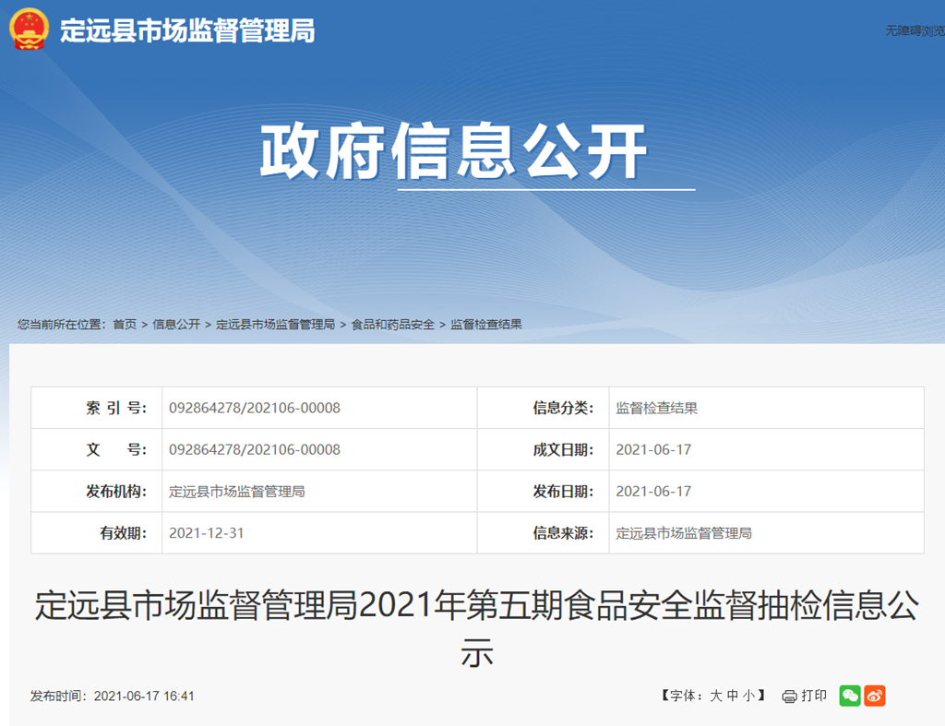Go to 首页 in breadcrumb
This screenshot has height=726, width=945.
click(125, 324)
